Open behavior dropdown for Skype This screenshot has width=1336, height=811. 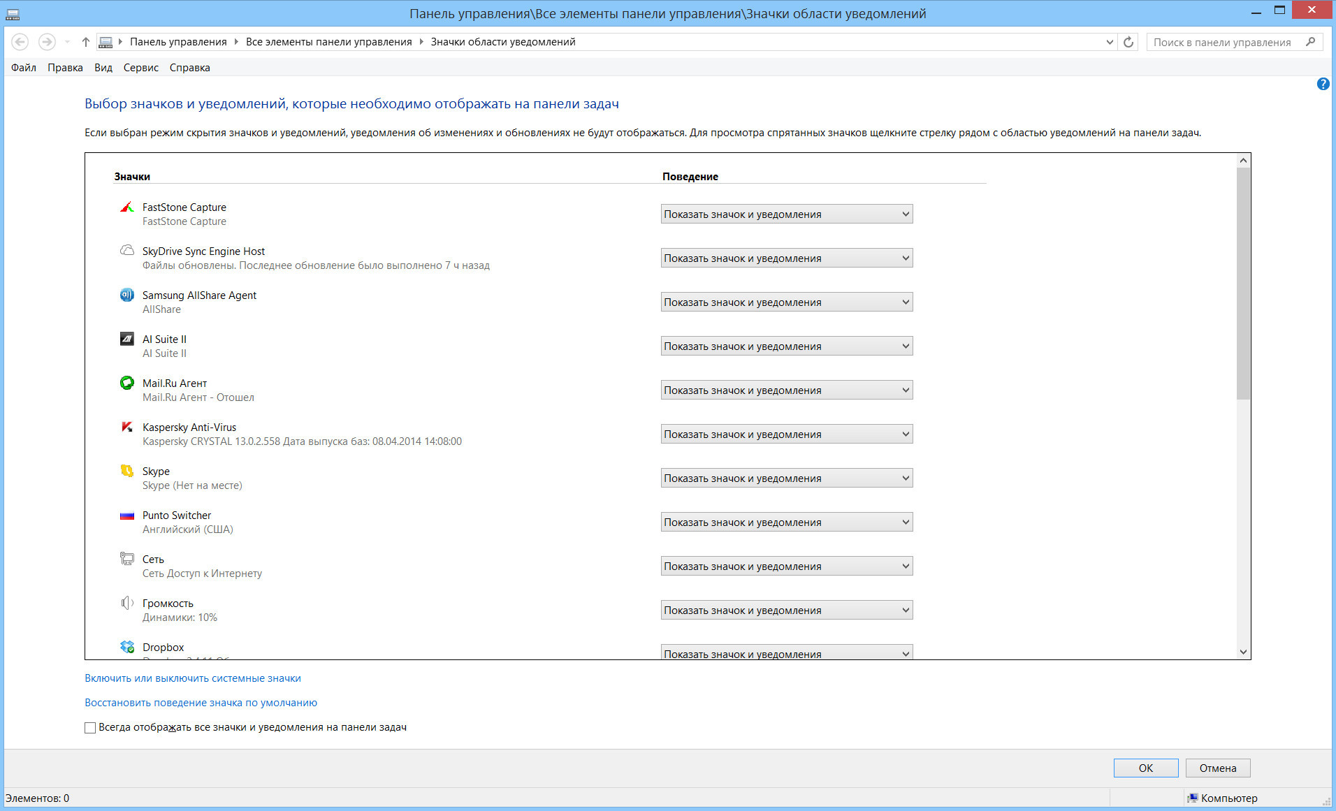786,478
